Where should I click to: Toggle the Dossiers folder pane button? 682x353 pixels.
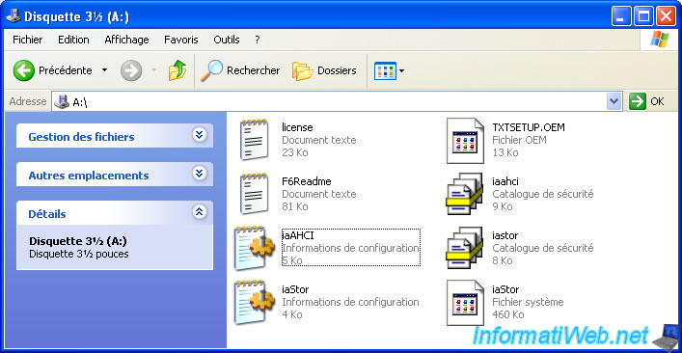324,70
